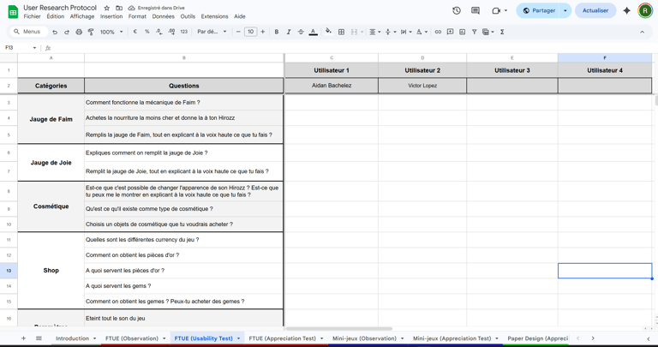Open number format 123 menu

(x=184, y=32)
